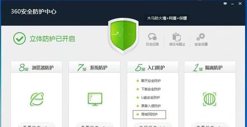
Task: Toggle U盘安全防护 USB protection item
Action: coord(148,97)
